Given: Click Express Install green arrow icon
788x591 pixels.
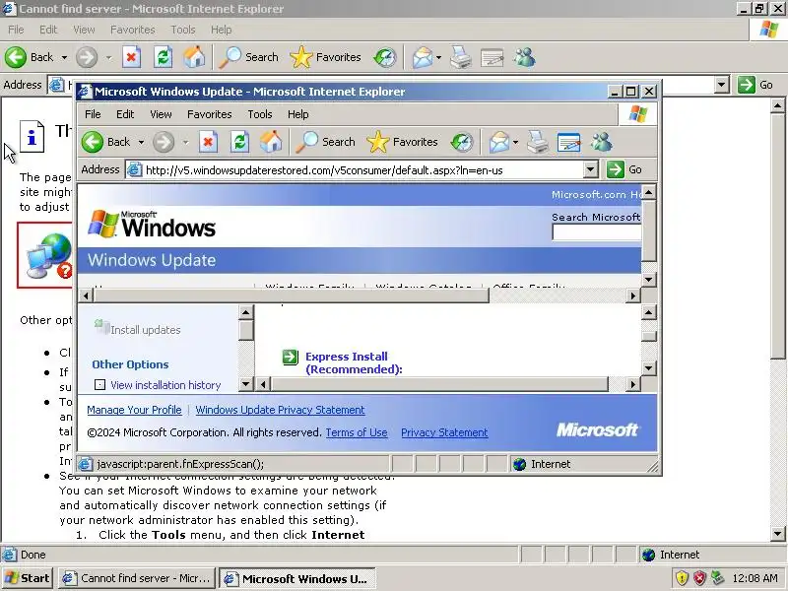Looking at the screenshot, I should [x=290, y=357].
